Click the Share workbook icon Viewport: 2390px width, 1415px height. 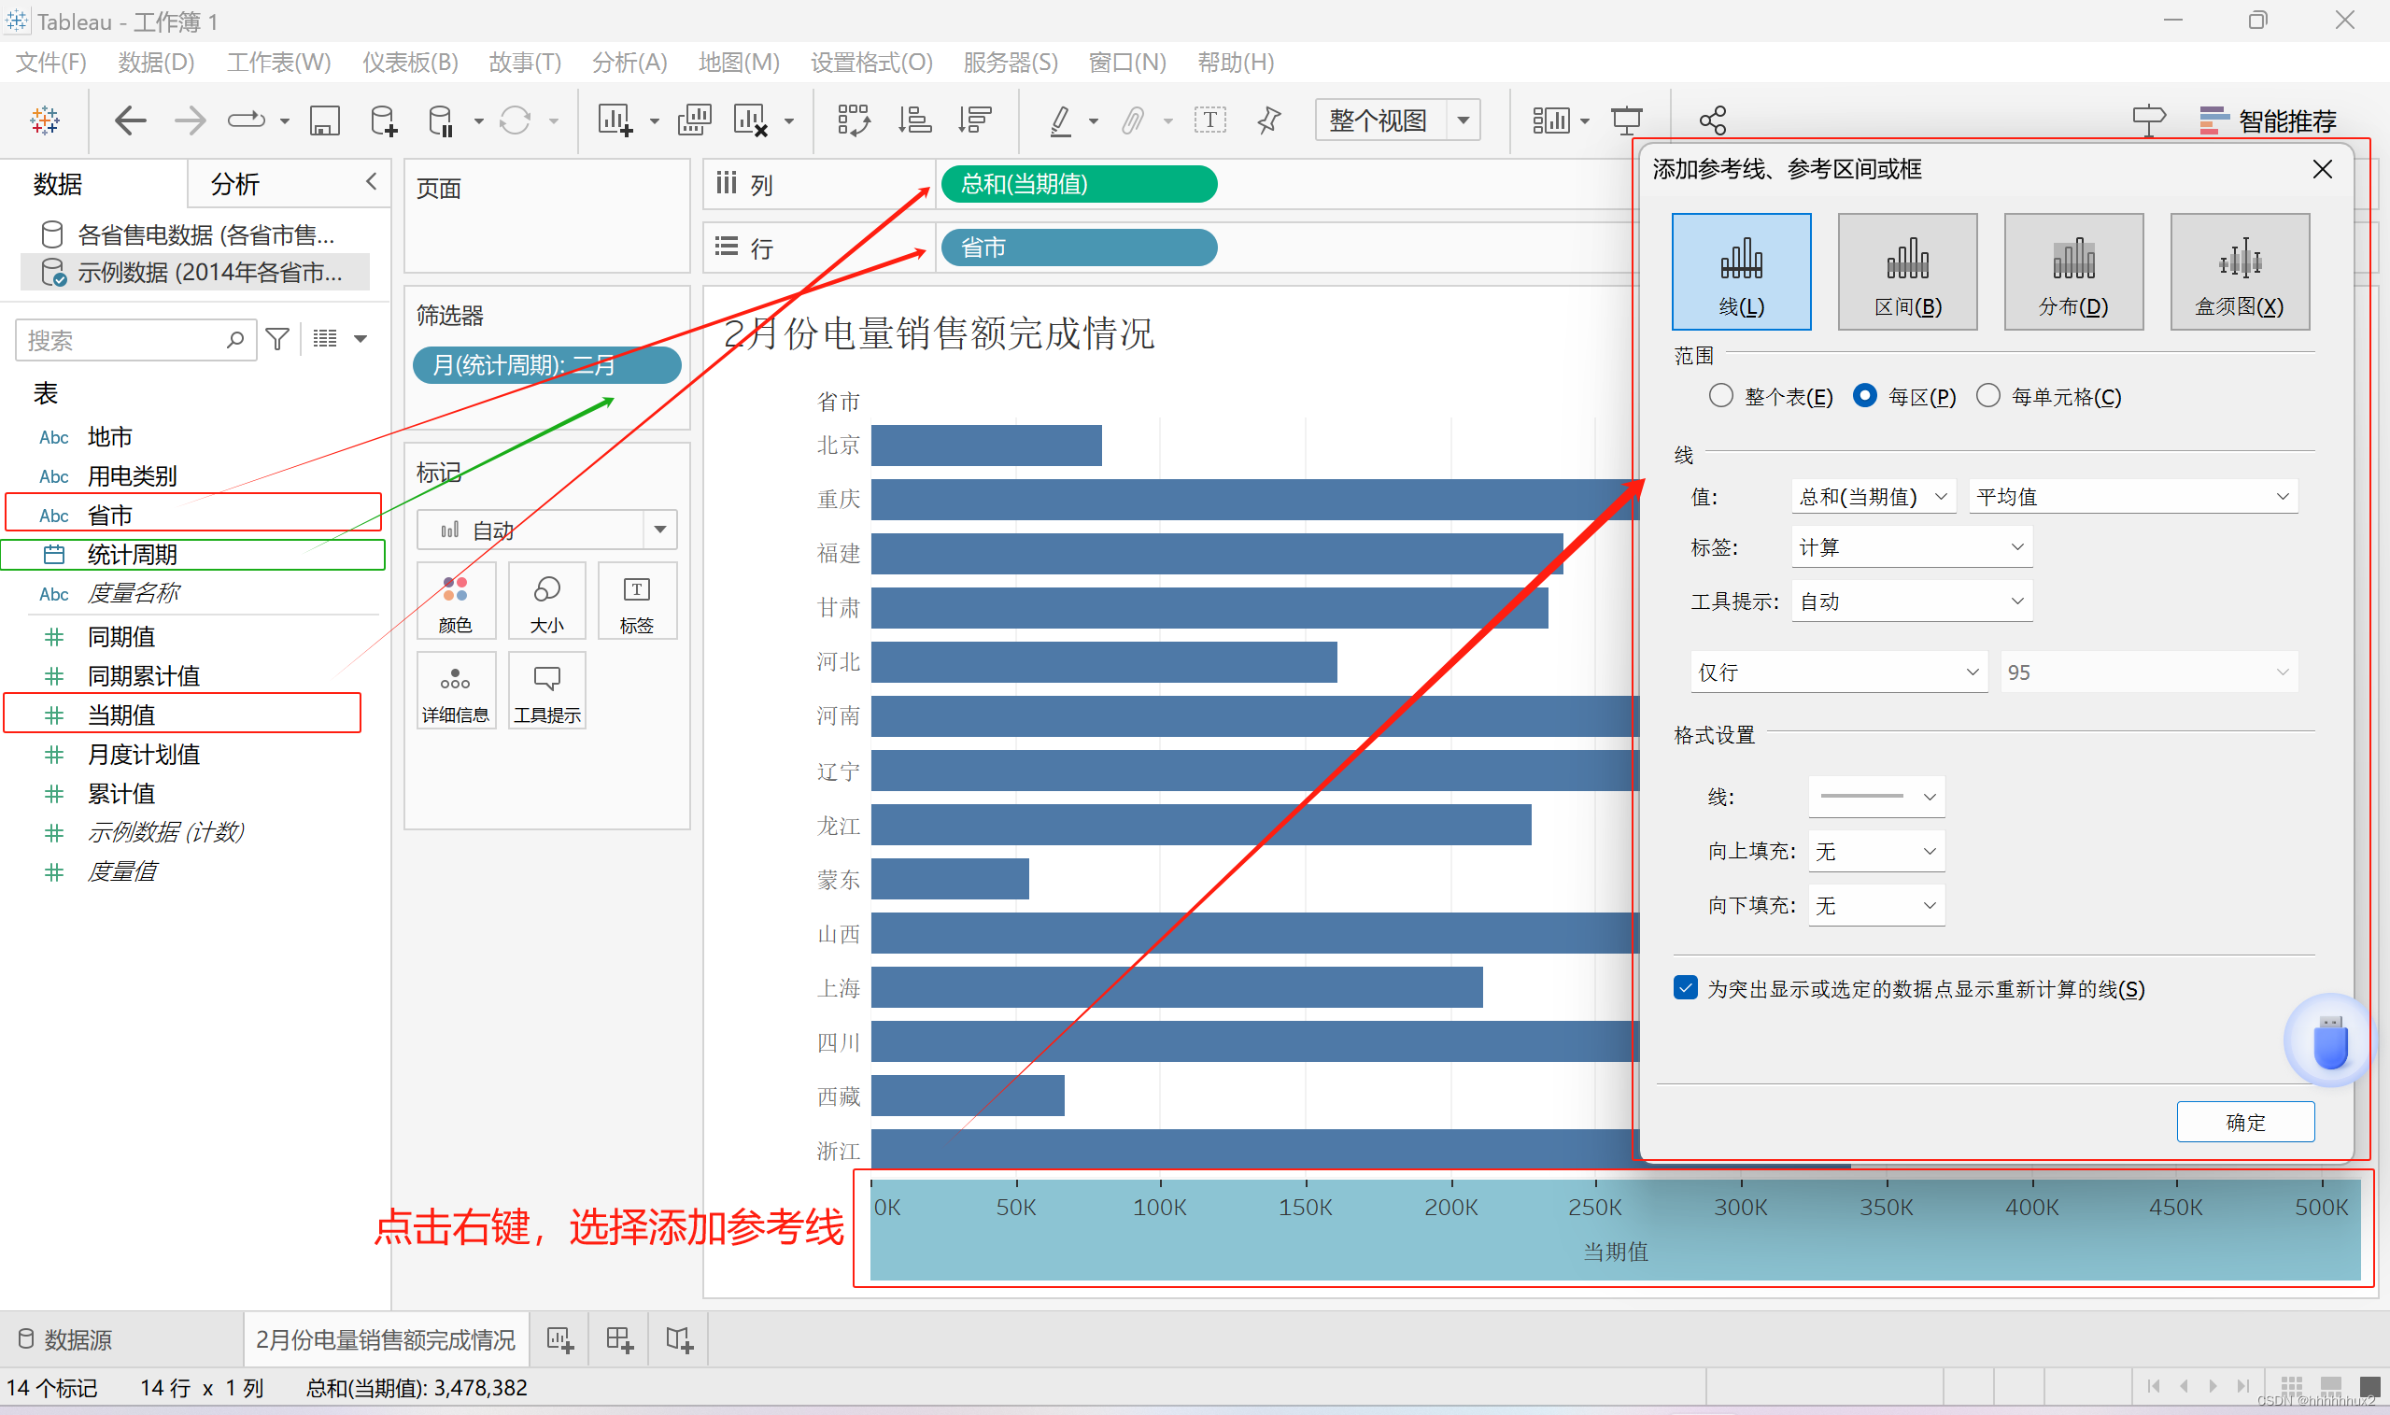[1712, 121]
